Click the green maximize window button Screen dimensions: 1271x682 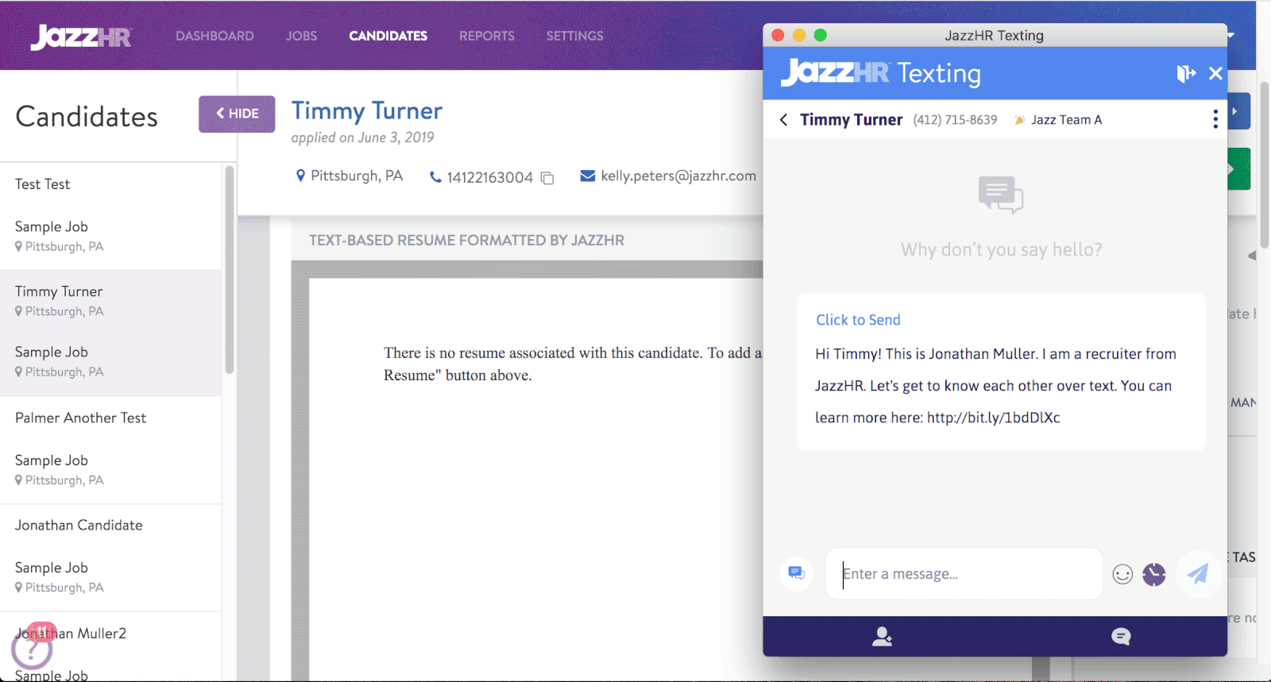coord(821,35)
